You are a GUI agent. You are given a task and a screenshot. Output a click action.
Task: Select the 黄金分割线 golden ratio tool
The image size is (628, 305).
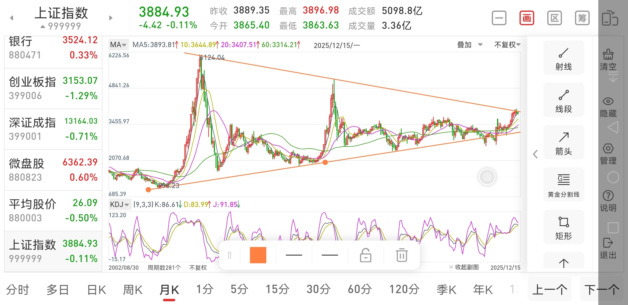pyautogui.click(x=564, y=185)
